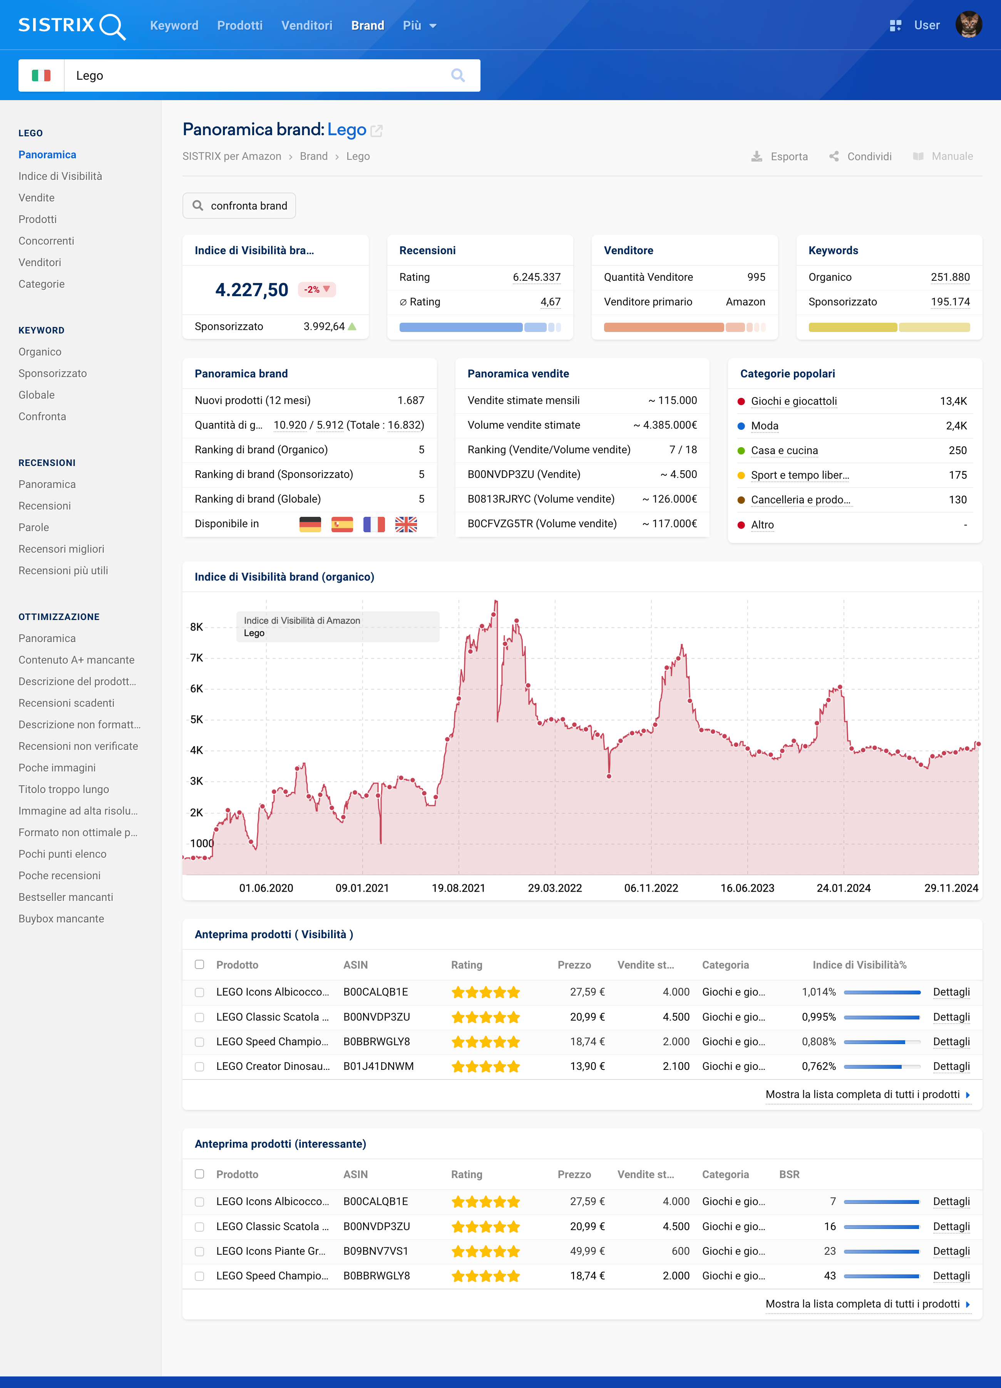Image resolution: width=1001 pixels, height=1388 pixels.
Task: Open the user avatar menu
Action: point(969,25)
